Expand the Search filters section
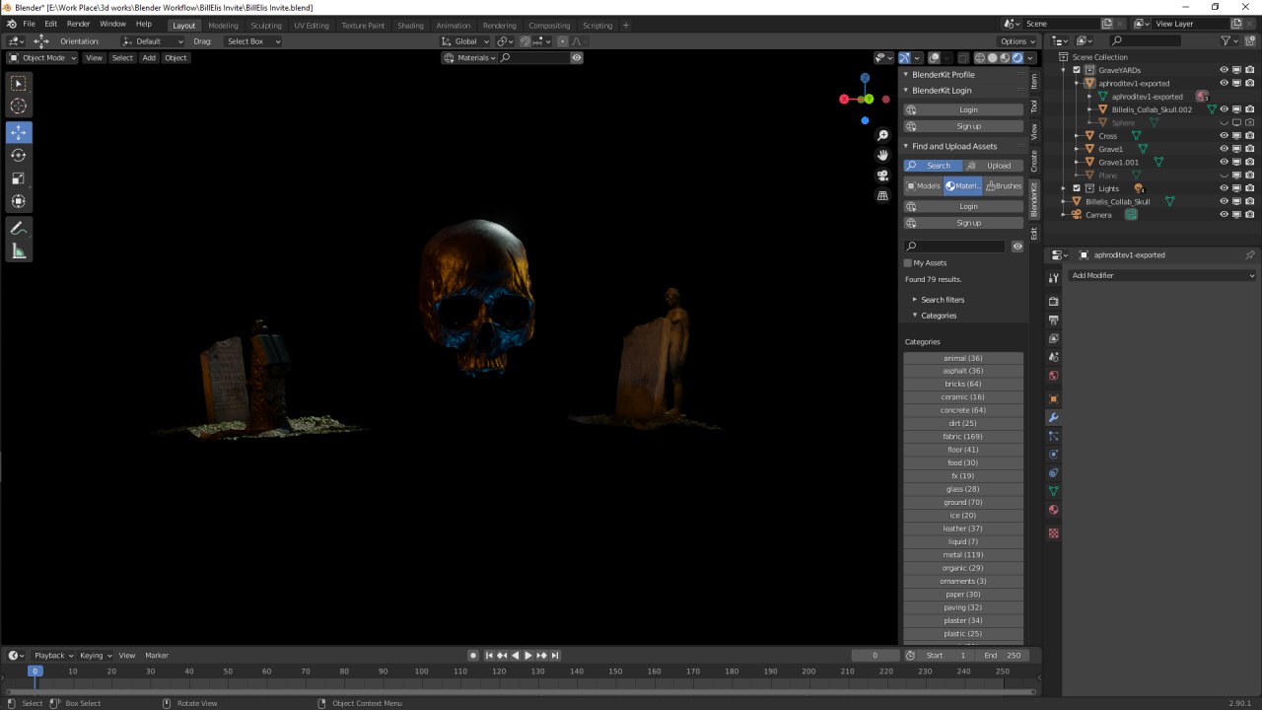Image resolution: width=1262 pixels, height=710 pixels. 942,300
